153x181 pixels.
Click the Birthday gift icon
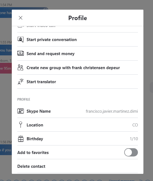point(21,139)
